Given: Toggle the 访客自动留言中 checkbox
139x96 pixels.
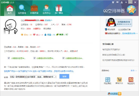Looking at the screenshot, I should coord(9,58).
